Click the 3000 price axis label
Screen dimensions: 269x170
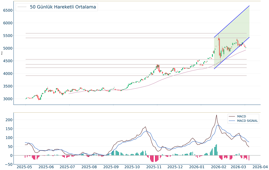click(8, 99)
